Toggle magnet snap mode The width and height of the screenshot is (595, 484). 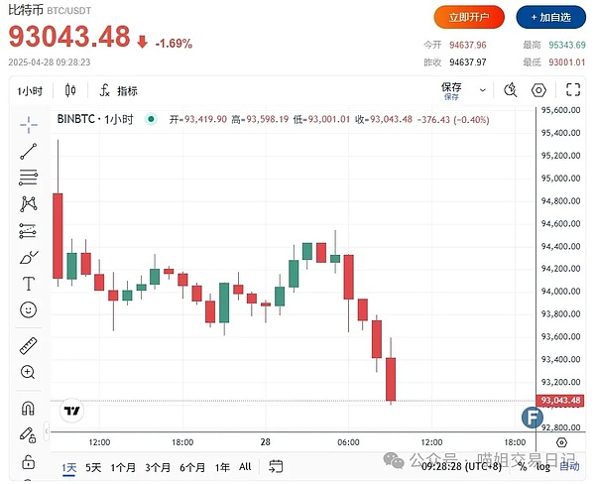point(28,408)
